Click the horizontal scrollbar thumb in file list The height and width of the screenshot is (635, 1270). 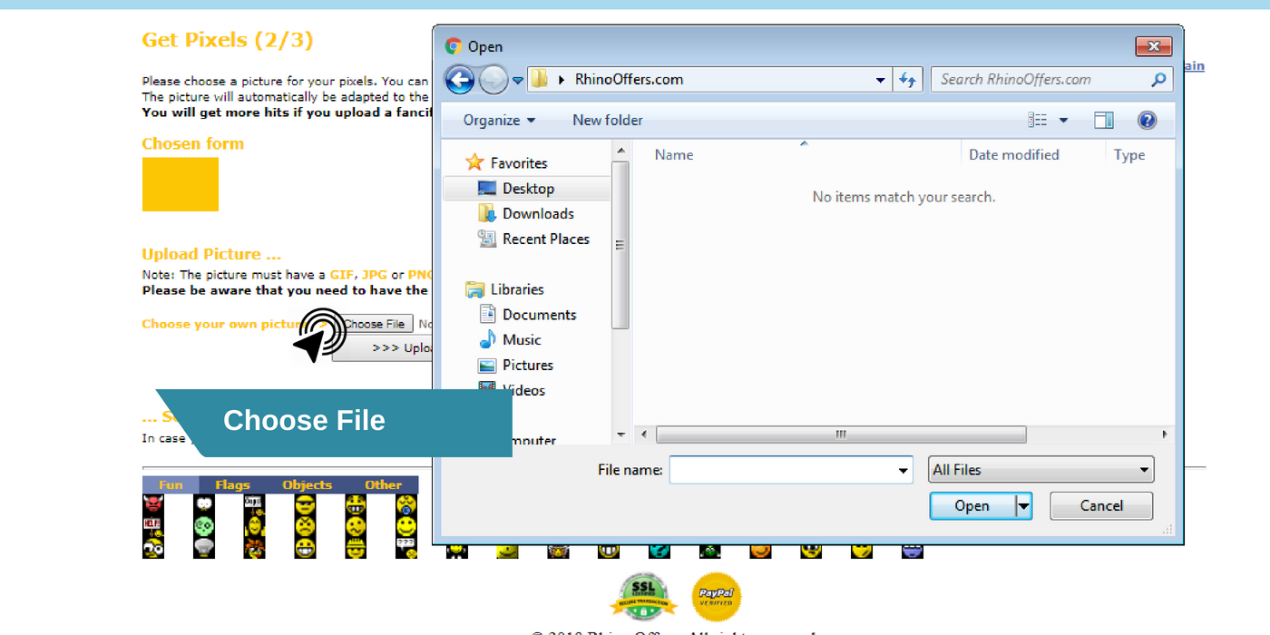[x=841, y=435]
